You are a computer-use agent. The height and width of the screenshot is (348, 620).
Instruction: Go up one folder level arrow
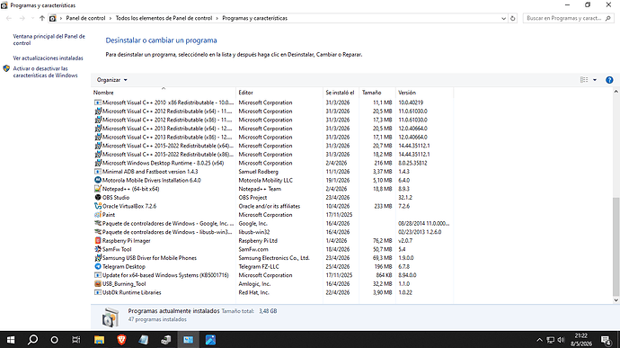point(42,18)
